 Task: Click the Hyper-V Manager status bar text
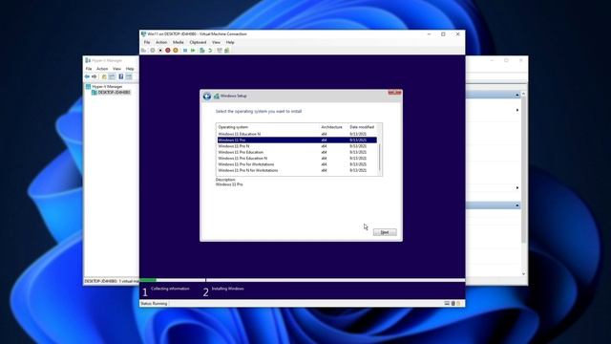112,281
